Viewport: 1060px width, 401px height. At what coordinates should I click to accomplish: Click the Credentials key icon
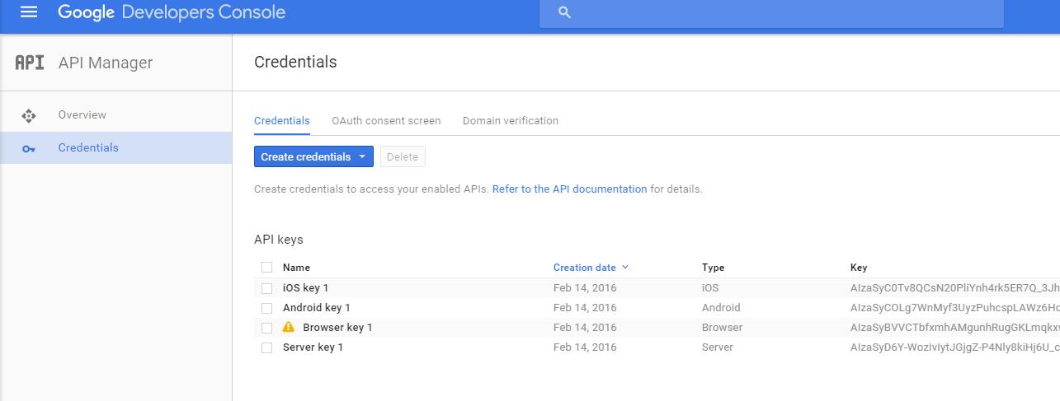tap(29, 148)
